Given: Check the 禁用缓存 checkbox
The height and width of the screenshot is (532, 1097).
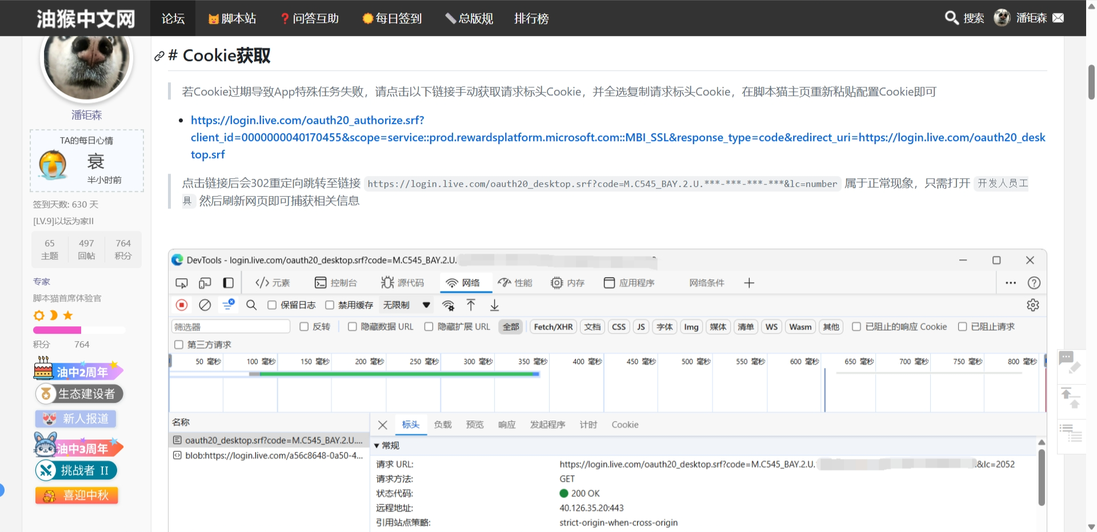Looking at the screenshot, I should (330, 305).
